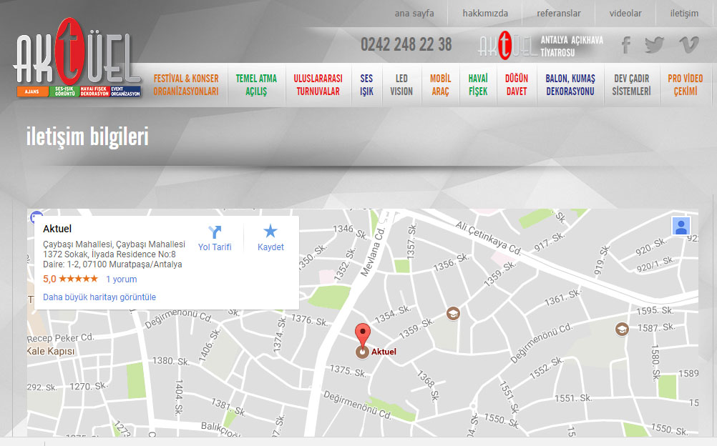717x446 pixels.
Task: Click the Kale Kapısı map label
Action: [51, 351]
